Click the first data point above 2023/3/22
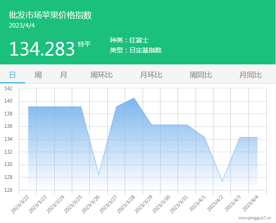 28,107
